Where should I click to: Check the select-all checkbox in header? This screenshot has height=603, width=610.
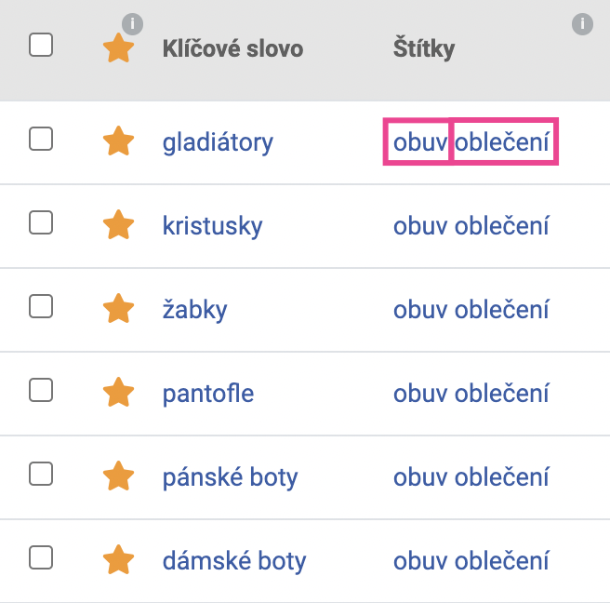click(41, 45)
